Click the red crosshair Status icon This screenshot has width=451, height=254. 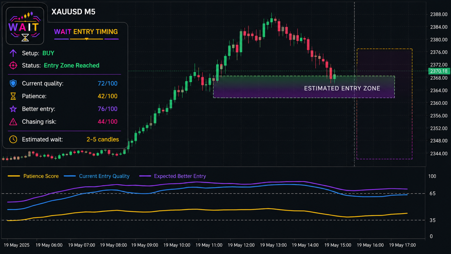coord(13,65)
